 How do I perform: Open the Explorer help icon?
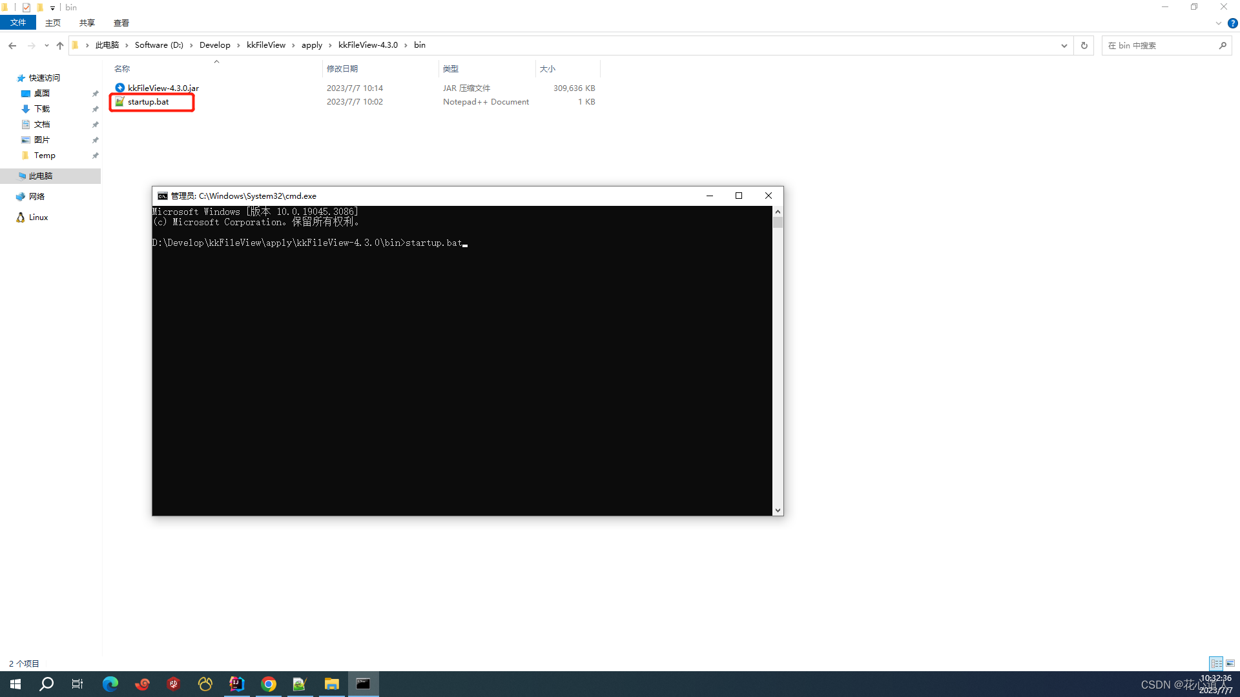pyautogui.click(x=1232, y=23)
